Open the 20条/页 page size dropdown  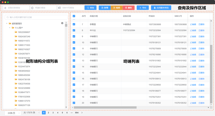[13, 113]
